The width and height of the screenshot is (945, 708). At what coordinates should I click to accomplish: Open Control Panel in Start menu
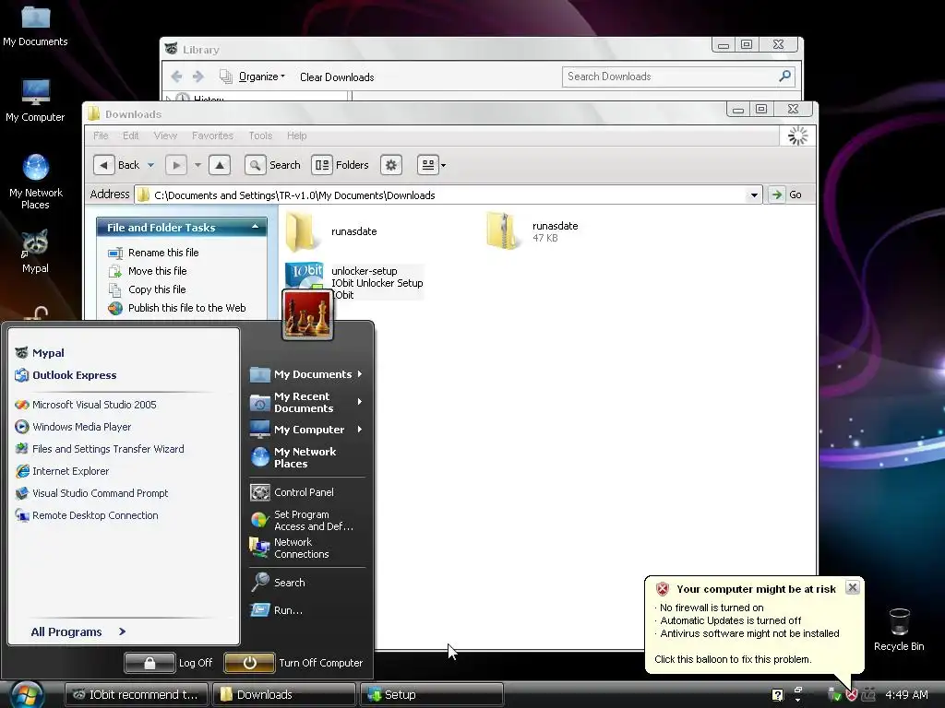coord(293,492)
